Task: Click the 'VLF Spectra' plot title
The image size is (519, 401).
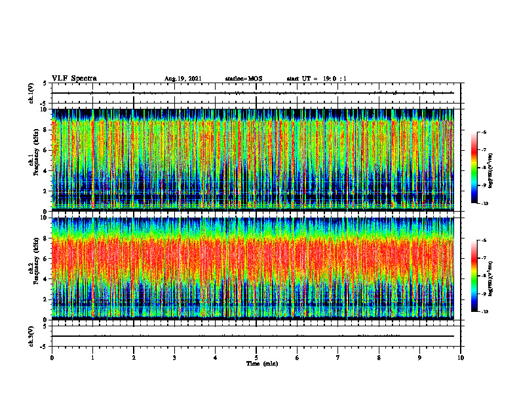Action: click(x=74, y=78)
